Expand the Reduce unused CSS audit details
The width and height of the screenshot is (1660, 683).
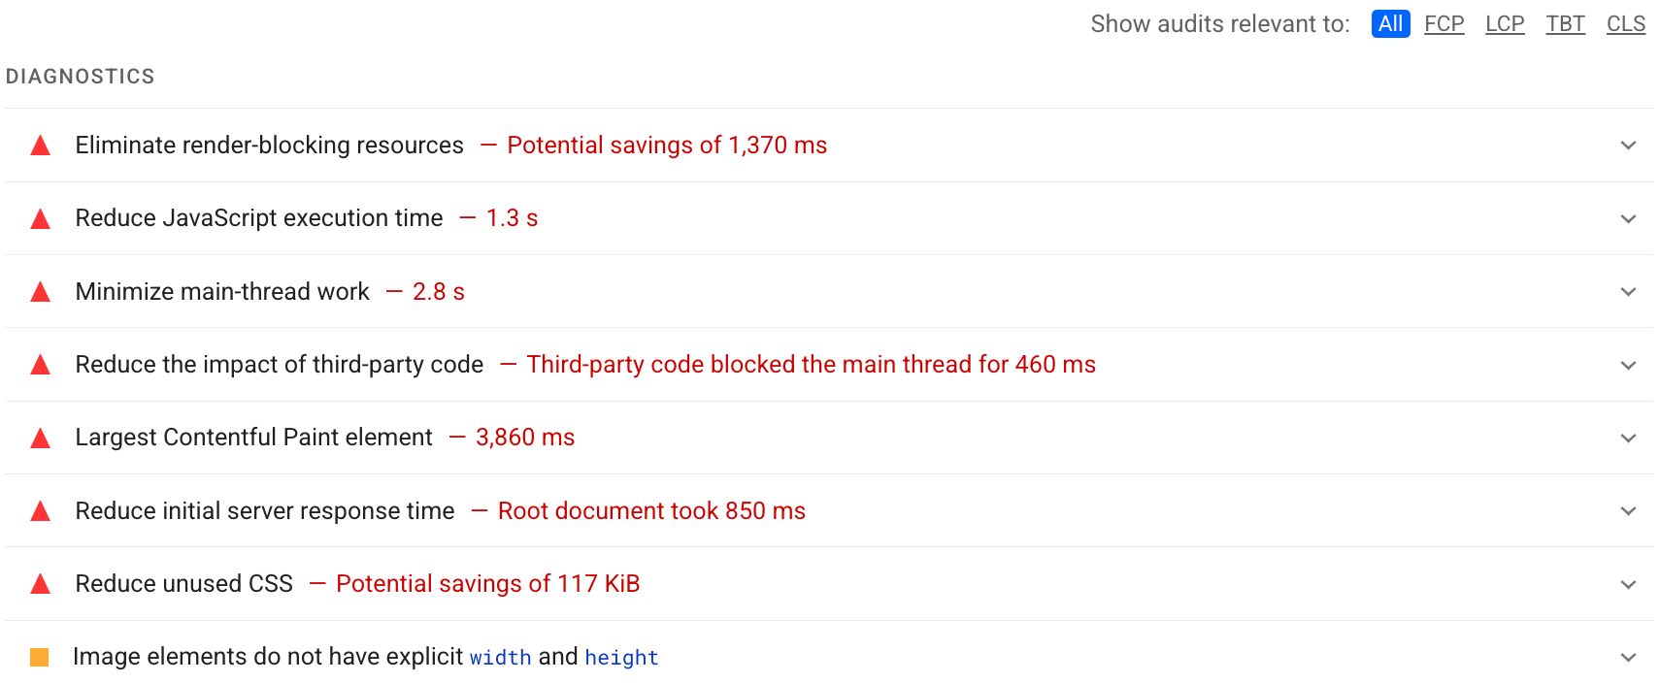(x=1628, y=583)
